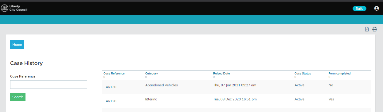Open the user account profile icon
The image size is (383, 112).
coord(377,9)
